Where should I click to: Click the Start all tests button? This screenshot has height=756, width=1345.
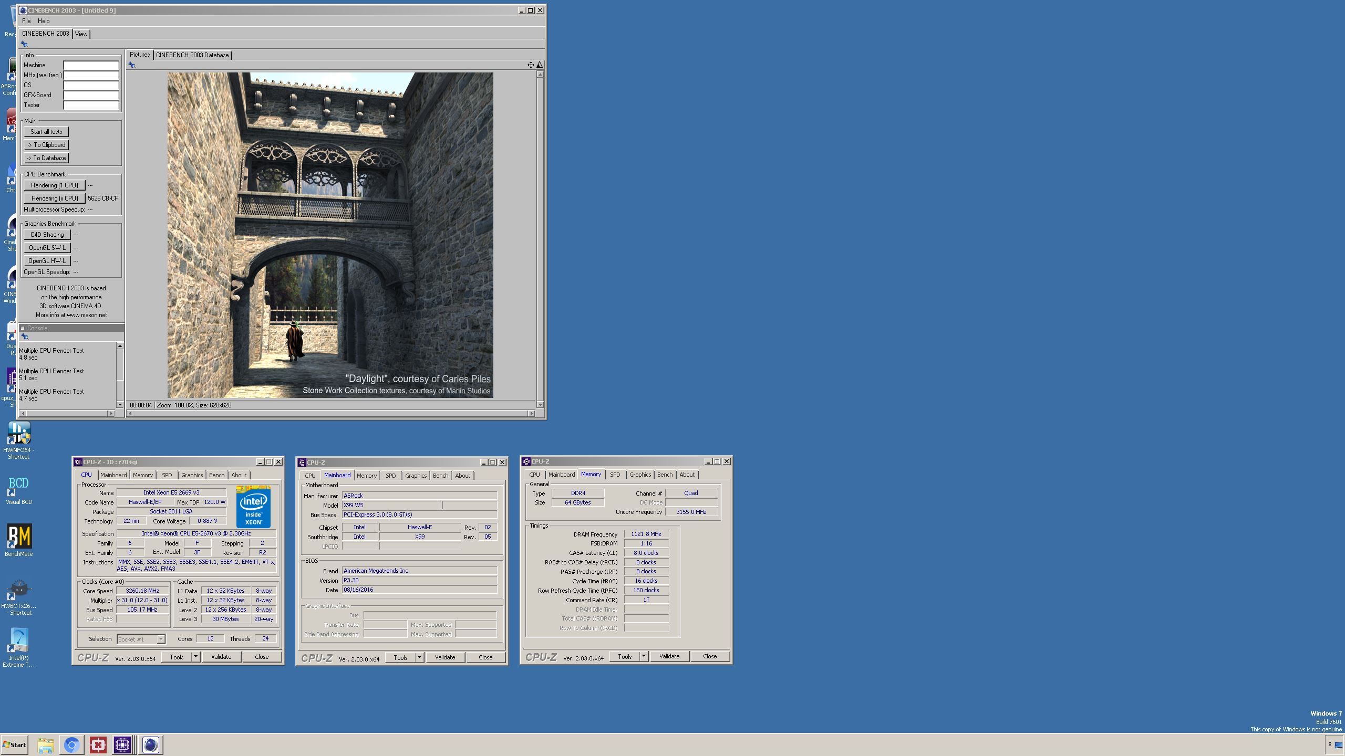pyautogui.click(x=46, y=132)
